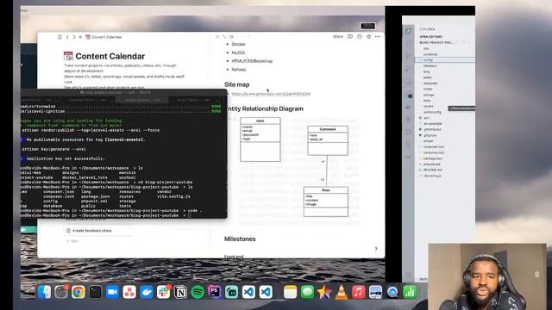The height and width of the screenshot is (310, 552).
Task: Expand OPEN EDITORS section in VS Code
Action: tap(431, 36)
